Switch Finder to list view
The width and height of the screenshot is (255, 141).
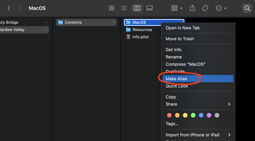[x=124, y=8]
